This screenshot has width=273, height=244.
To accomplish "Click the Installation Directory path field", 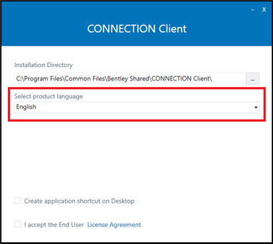I will [129, 79].
